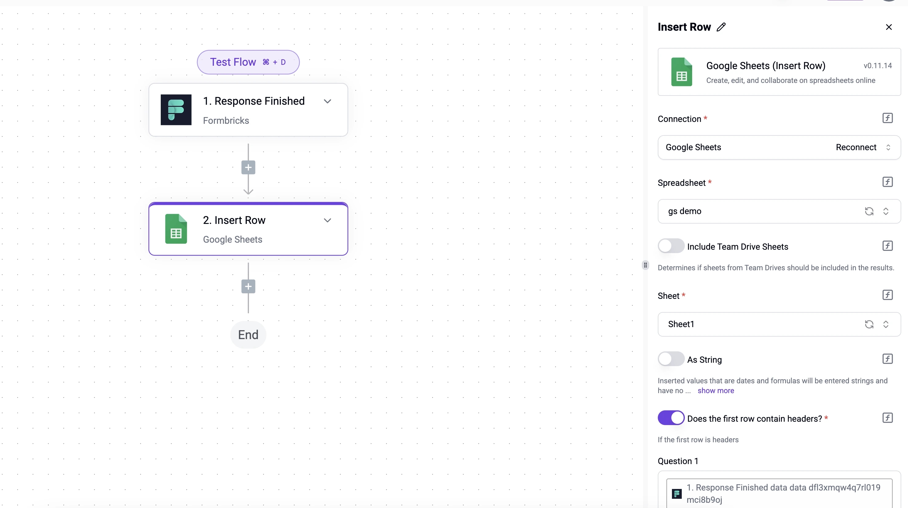
Task: Click the Insert Row panel heading
Action: (684, 27)
